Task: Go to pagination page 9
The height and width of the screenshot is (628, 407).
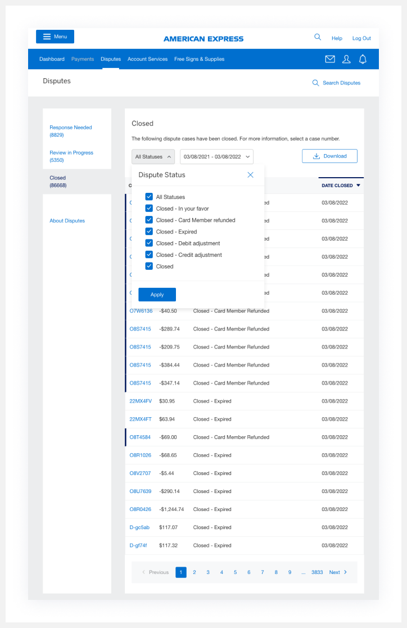Action: tap(290, 572)
